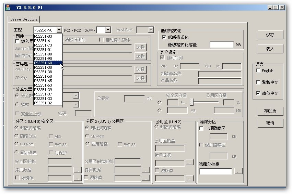
Task: Click the application icon in the title bar
Action: coord(8,7)
